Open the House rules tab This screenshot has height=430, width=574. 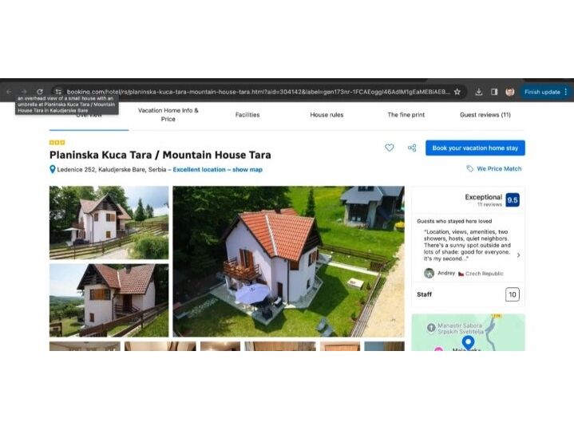tap(327, 115)
